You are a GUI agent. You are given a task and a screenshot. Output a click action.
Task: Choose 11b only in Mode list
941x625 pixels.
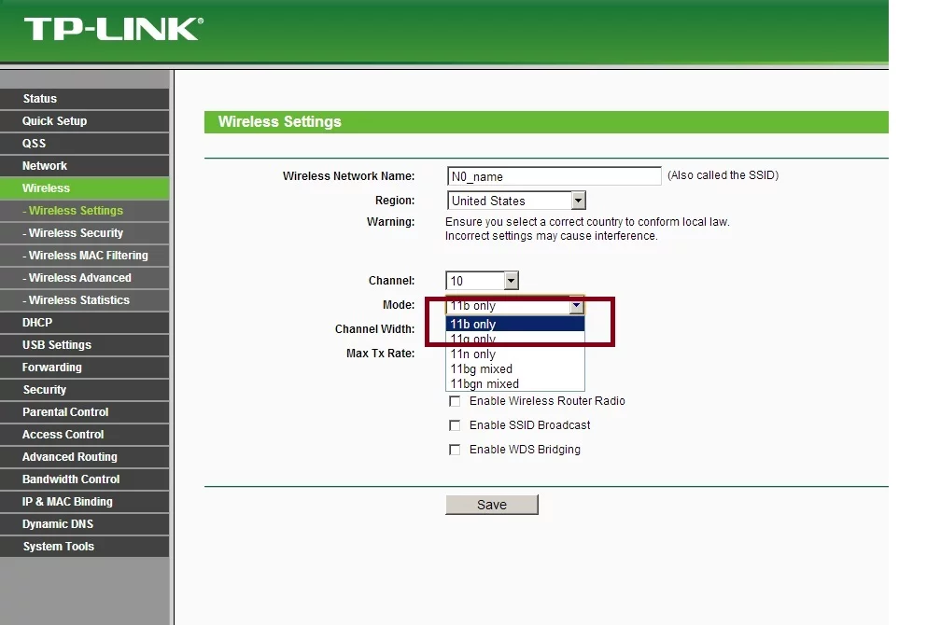(515, 324)
